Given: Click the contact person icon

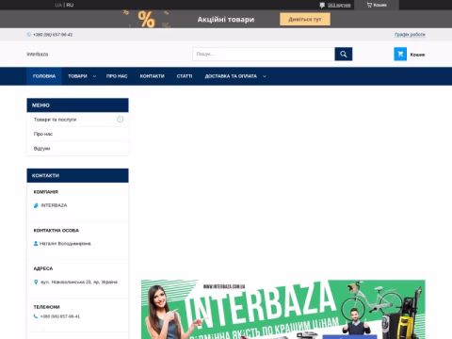Looking at the screenshot, I should 36,244.
